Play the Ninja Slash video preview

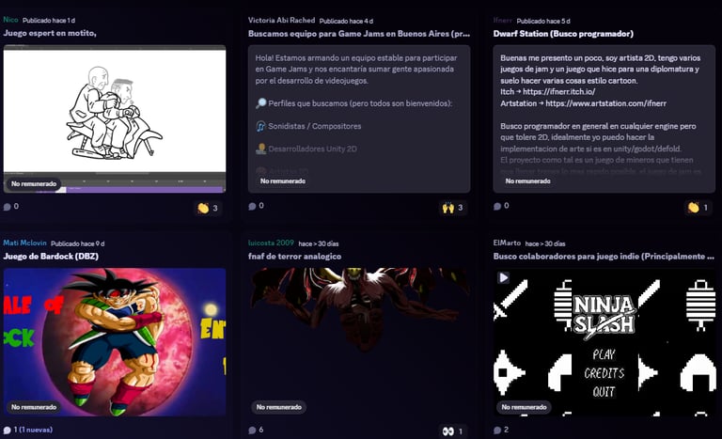click(x=503, y=277)
